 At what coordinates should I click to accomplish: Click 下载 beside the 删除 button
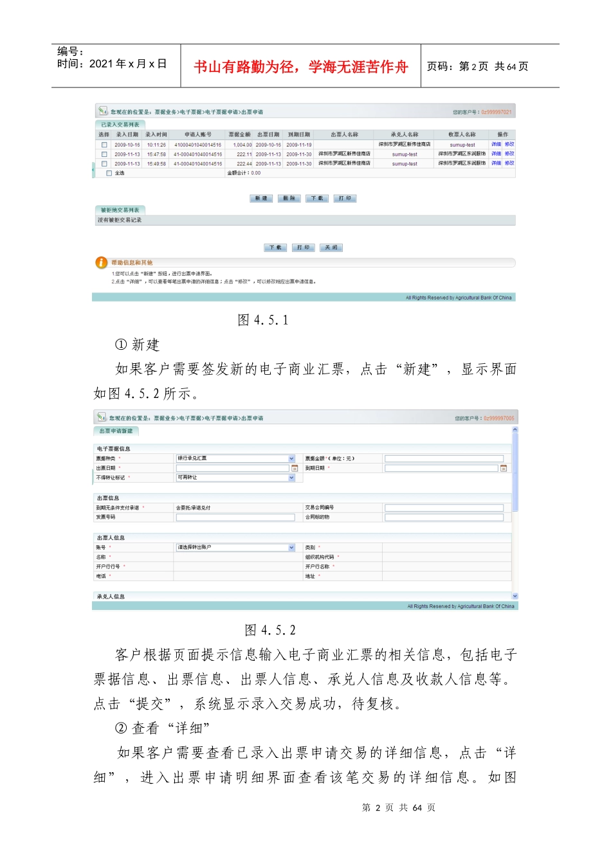coord(317,198)
